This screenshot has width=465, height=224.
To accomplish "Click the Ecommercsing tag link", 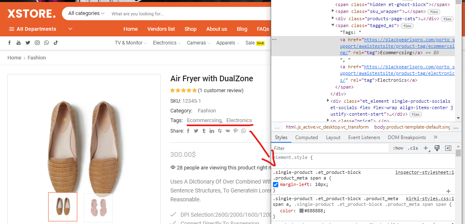I will 204,120.
